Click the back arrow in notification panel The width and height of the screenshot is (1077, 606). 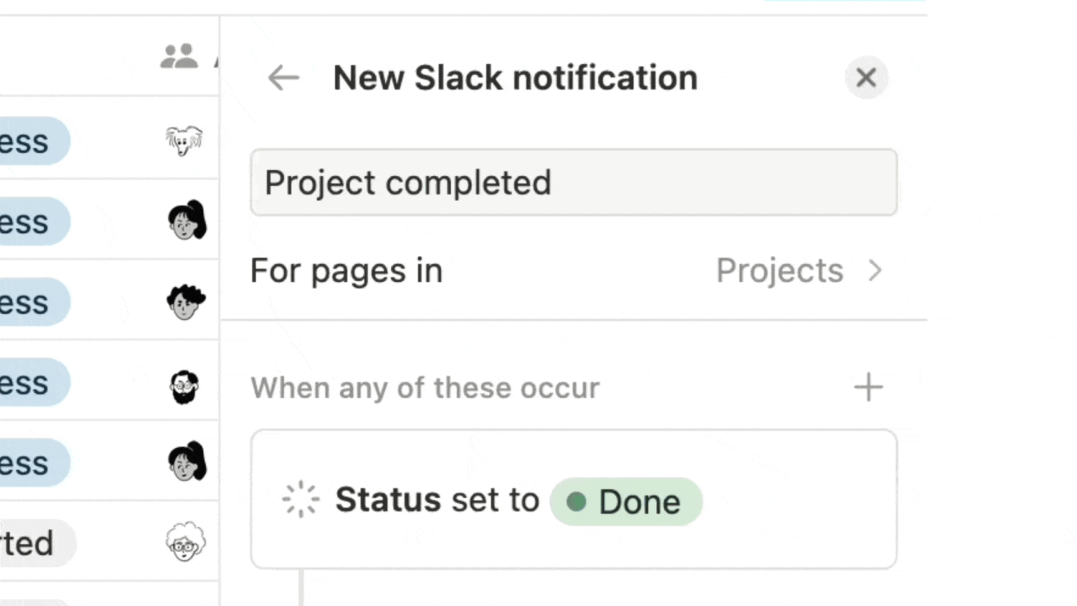[284, 78]
